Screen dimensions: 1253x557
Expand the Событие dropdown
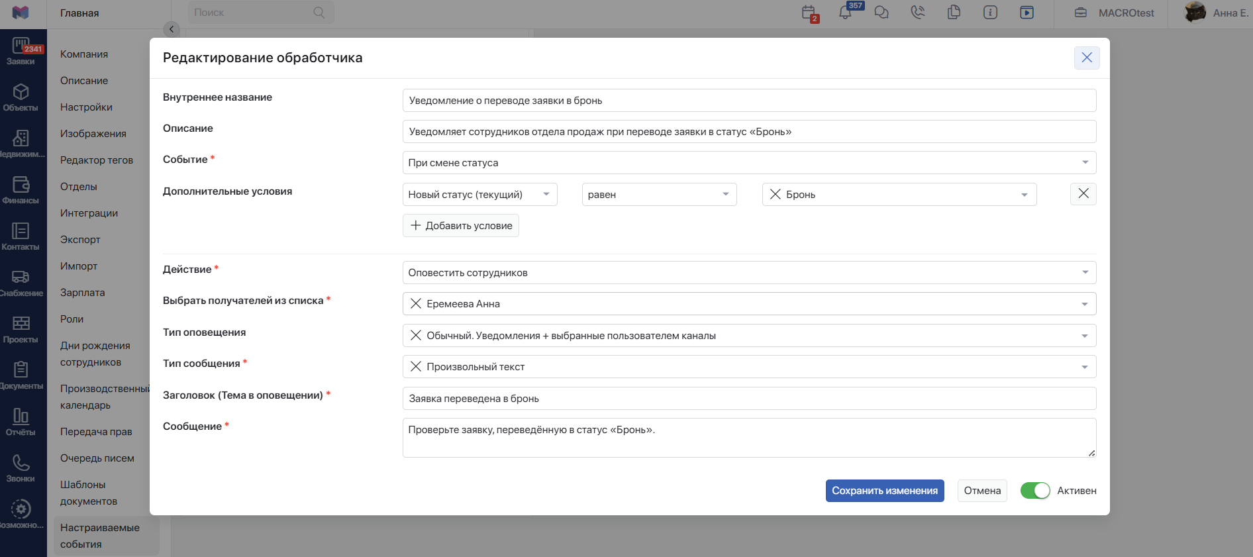tap(749, 163)
